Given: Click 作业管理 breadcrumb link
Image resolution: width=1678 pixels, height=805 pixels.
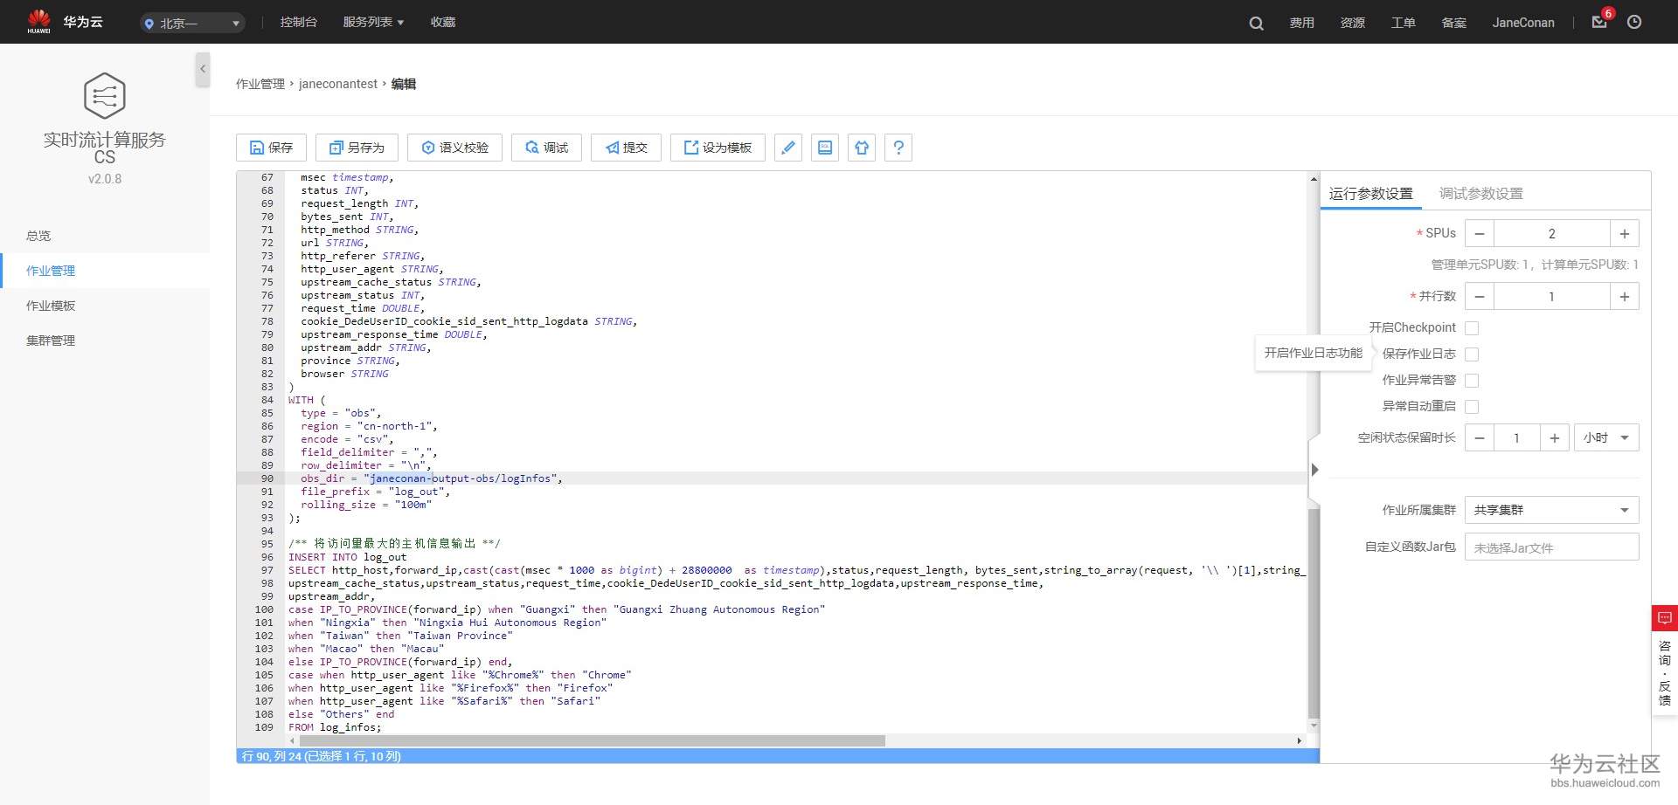Looking at the screenshot, I should point(260,84).
